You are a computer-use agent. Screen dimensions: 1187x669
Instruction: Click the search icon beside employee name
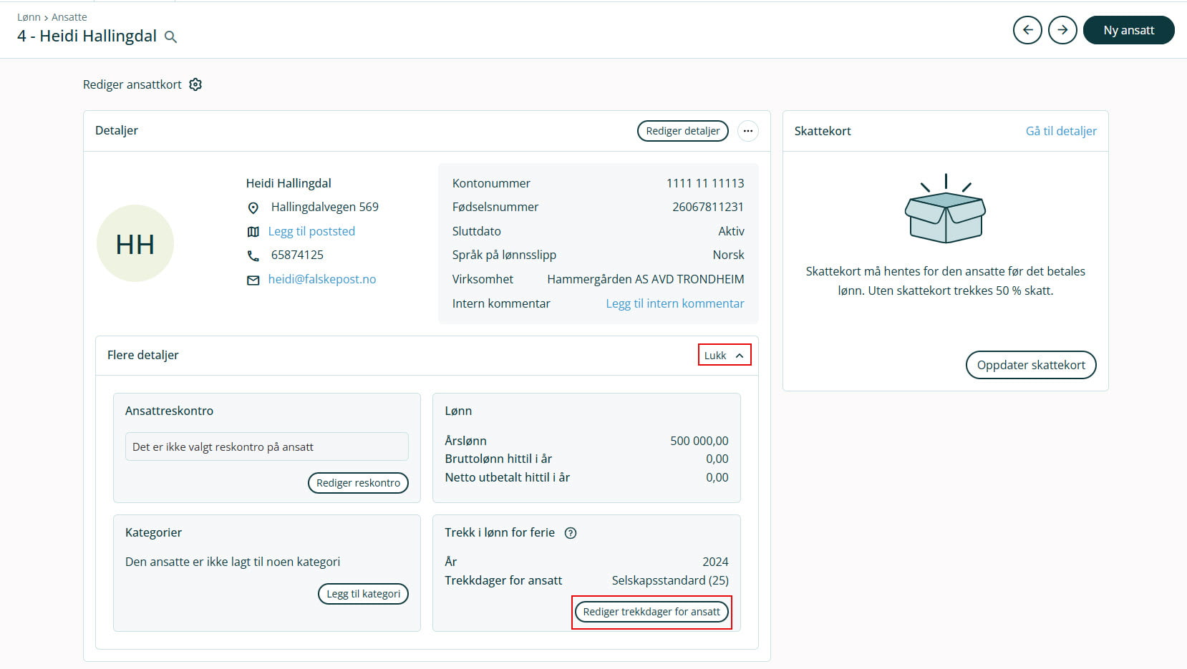coord(170,37)
